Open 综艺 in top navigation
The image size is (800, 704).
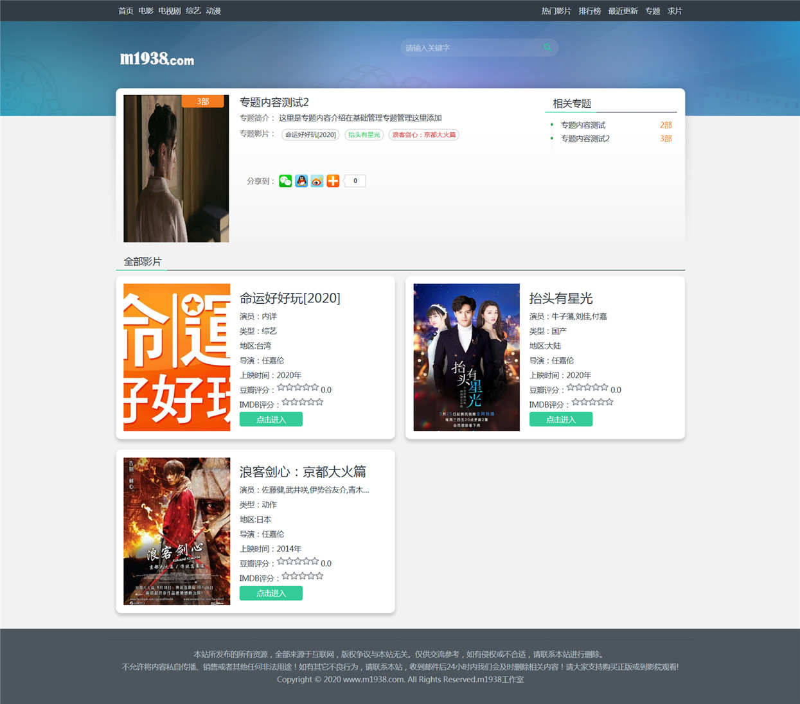(193, 11)
